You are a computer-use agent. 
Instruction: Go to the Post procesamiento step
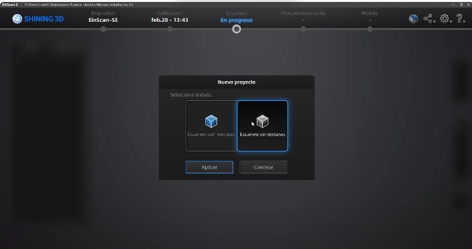(x=303, y=16)
